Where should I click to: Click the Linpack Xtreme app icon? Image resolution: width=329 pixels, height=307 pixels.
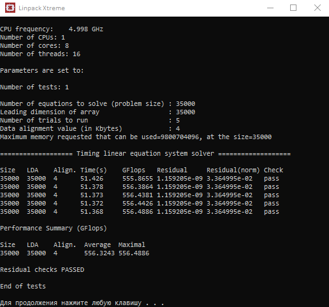[10, 8]
